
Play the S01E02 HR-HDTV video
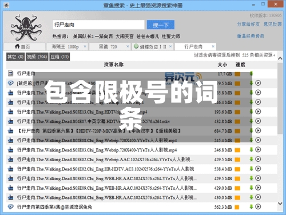258,169
